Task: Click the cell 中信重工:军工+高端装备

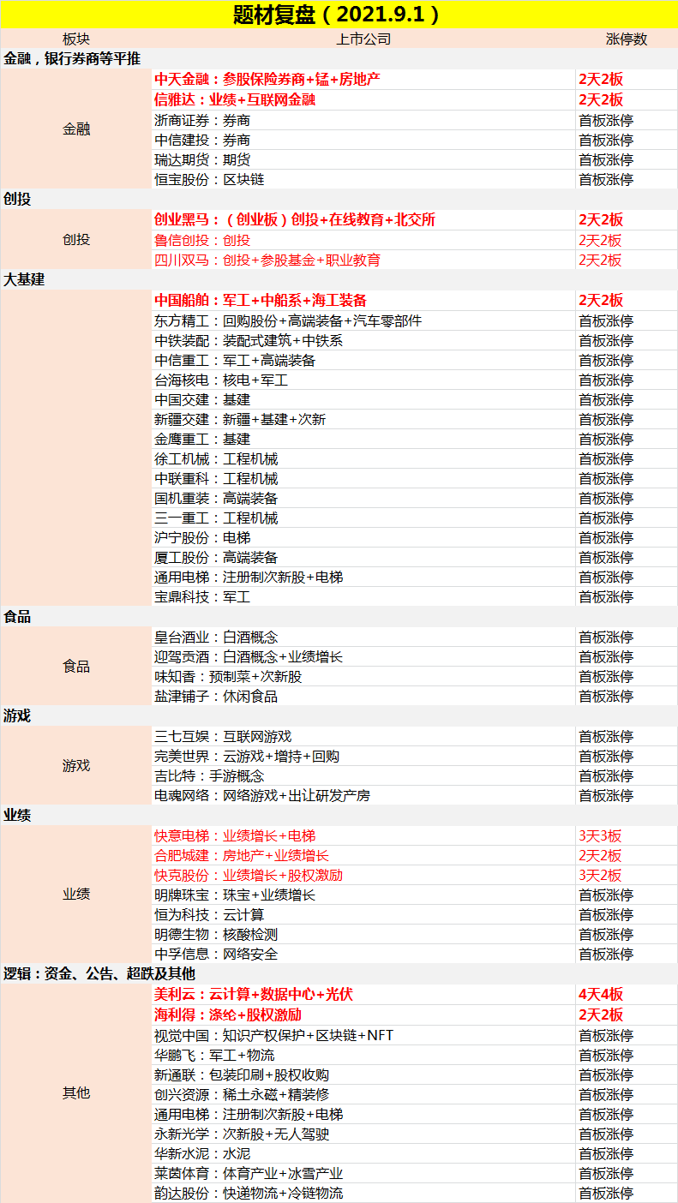Action: [x=363, y=360]
